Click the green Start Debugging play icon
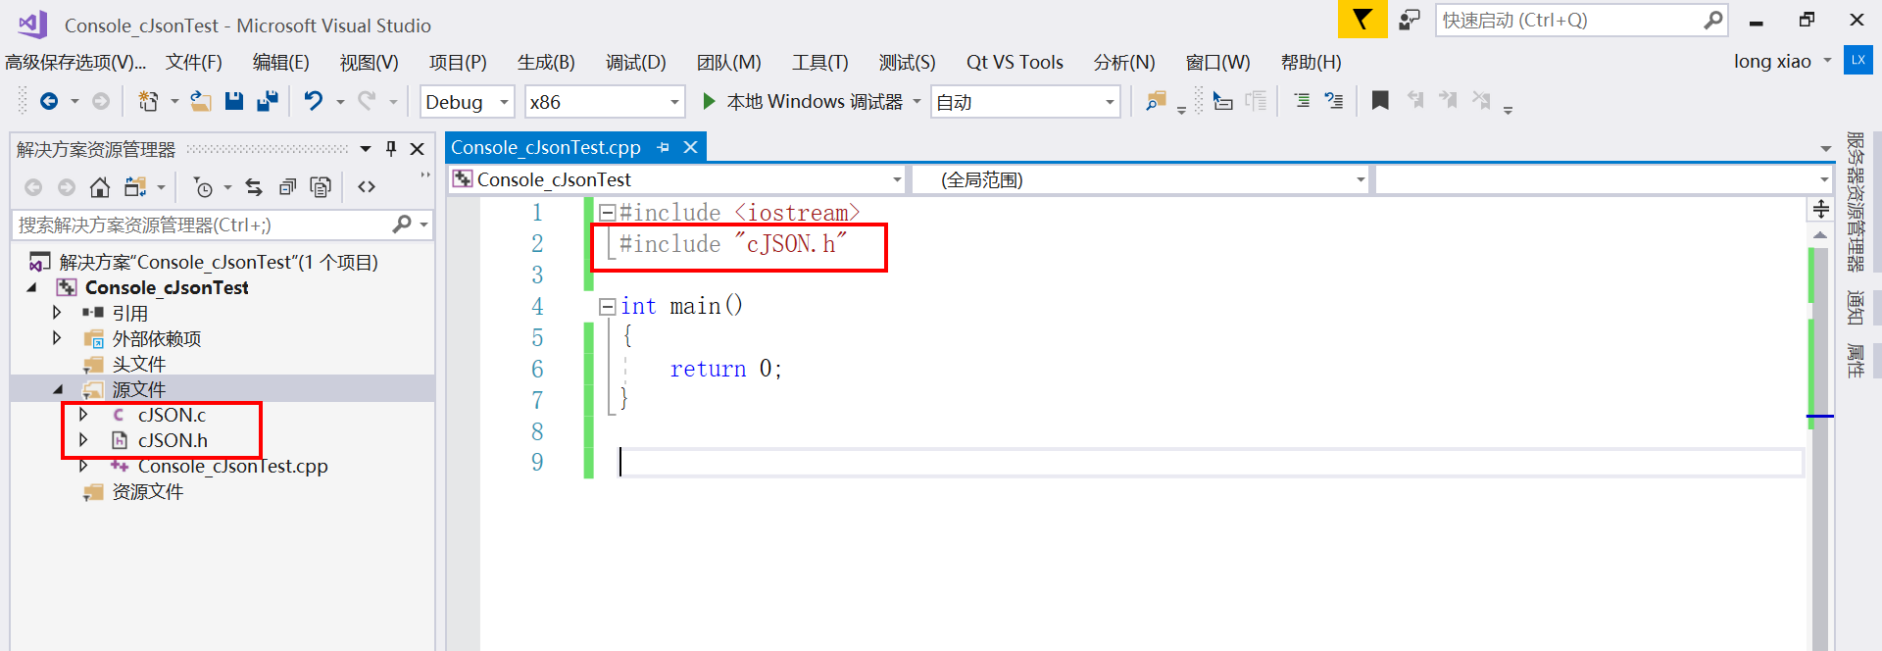The image size is (1882, 651). (709, 101)
